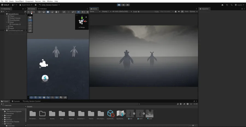This screenshot has width=246, height=127.
Task: Open global search magnifier icon
Action: pos(232,5)
